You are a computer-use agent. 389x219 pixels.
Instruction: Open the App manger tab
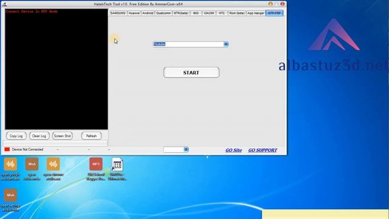coord(256,13)
